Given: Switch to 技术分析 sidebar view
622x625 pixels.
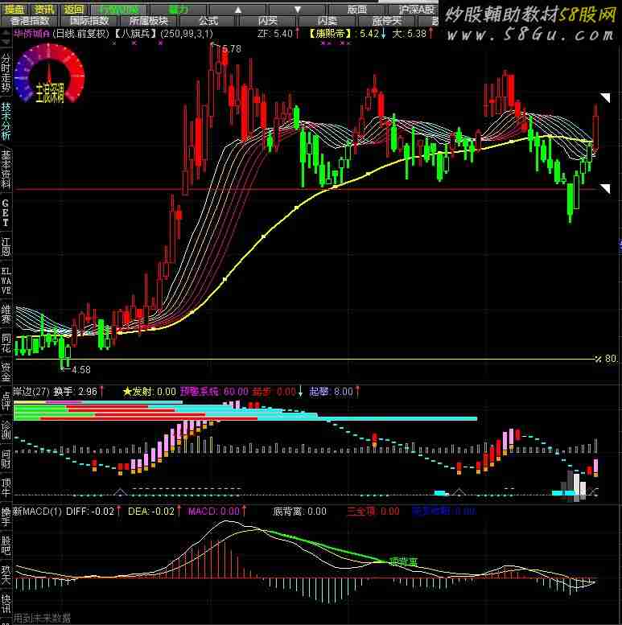Looking at the screenshot, I should 6,121.
